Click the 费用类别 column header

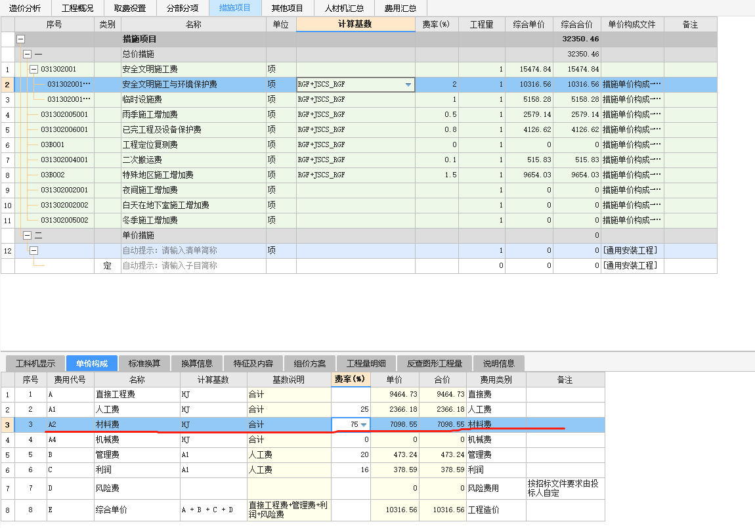[x=496, y=380]
